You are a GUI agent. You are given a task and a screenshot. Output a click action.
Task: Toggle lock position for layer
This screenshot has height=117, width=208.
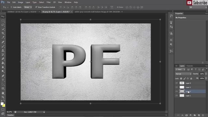pyautogui.click(x=188, y=79)
